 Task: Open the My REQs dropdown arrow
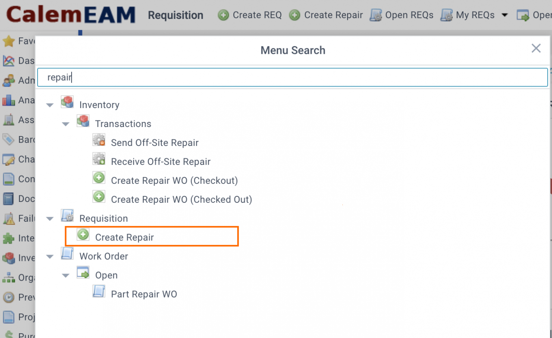(x=505, y=16)
